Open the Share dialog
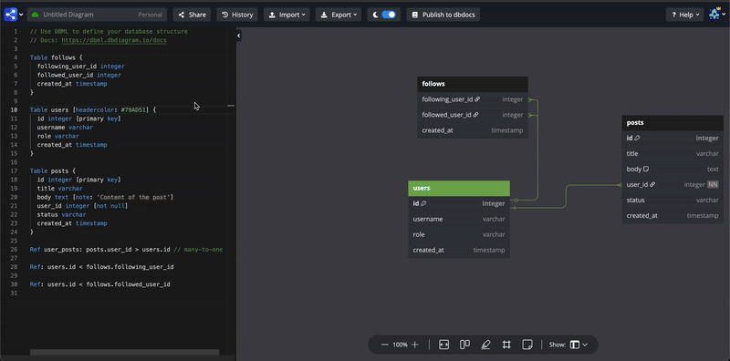The height and width of the screenshot is (361, 730). click(x=192, y=15)
